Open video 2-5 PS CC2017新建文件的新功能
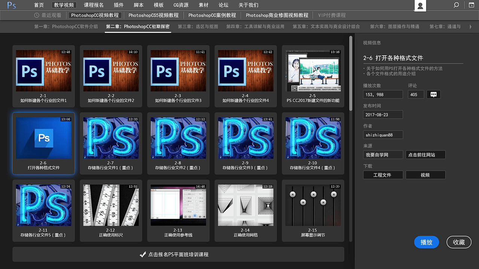Screen dimensions: 479x269 [313, 76]
